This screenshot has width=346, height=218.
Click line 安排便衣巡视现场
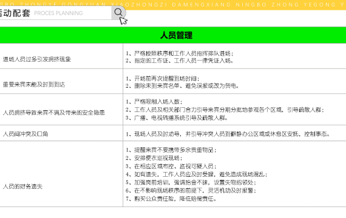[x=154, y=158]
